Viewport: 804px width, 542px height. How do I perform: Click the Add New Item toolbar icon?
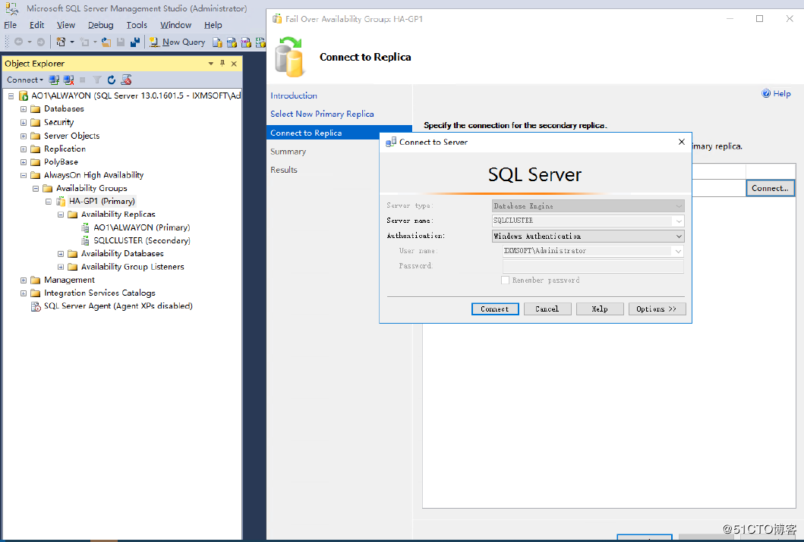pyautogui.click(x=84, y=42)
